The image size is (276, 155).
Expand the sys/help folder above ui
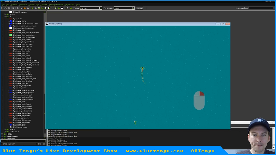[5, 14]
